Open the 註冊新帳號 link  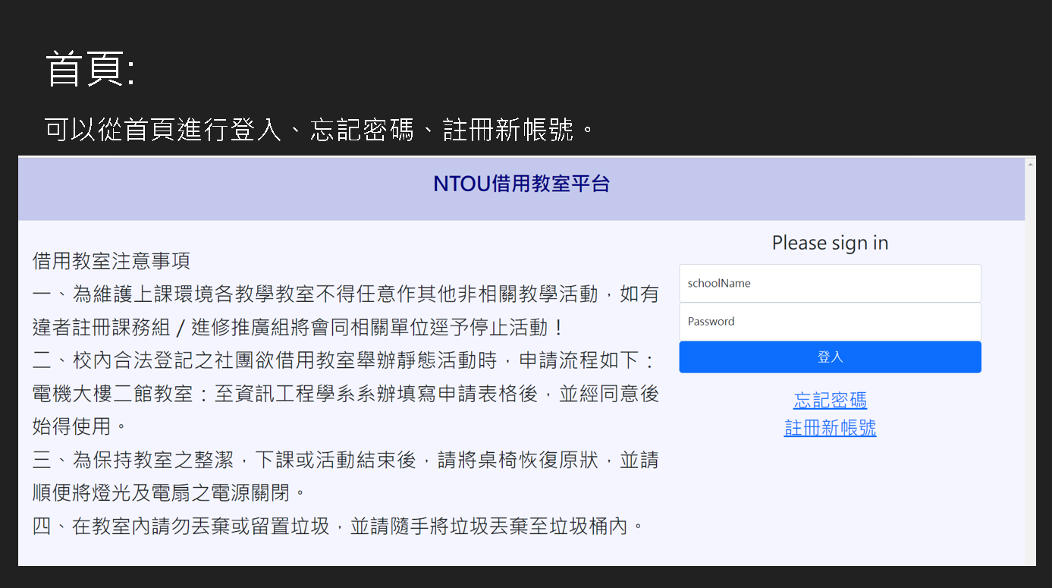tap(830, 428)
